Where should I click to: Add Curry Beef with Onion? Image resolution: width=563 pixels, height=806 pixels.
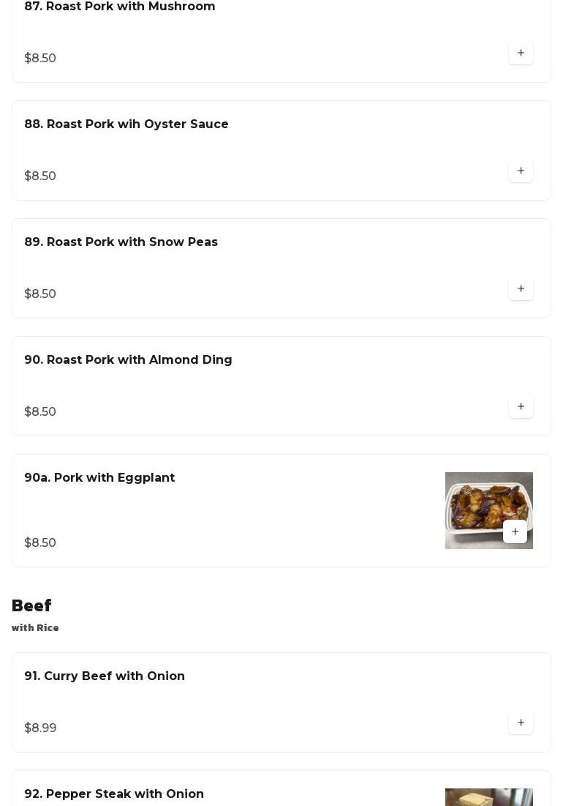pyautogui.click(x=521, y=723)
